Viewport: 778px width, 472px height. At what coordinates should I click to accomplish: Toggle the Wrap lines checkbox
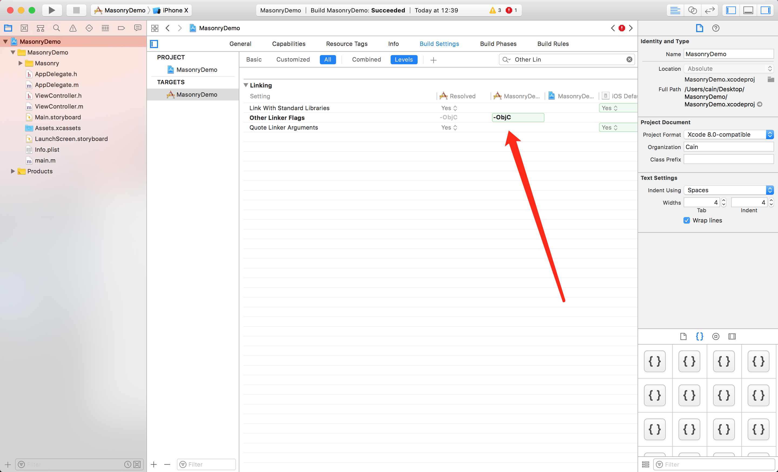(686, 220)
